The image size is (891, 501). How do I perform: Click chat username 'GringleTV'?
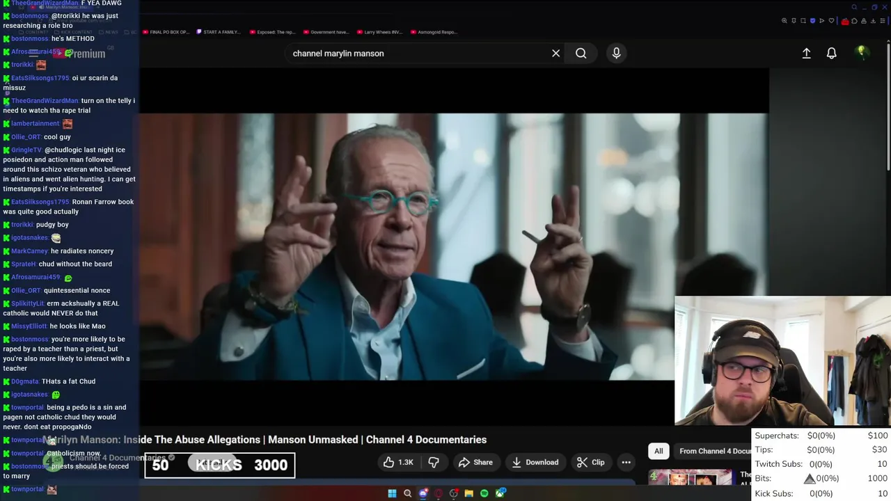pos(26,150)
